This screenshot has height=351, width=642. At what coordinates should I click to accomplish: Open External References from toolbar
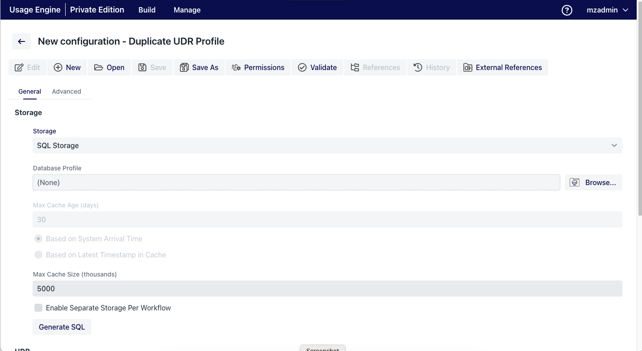coord(502,67)
